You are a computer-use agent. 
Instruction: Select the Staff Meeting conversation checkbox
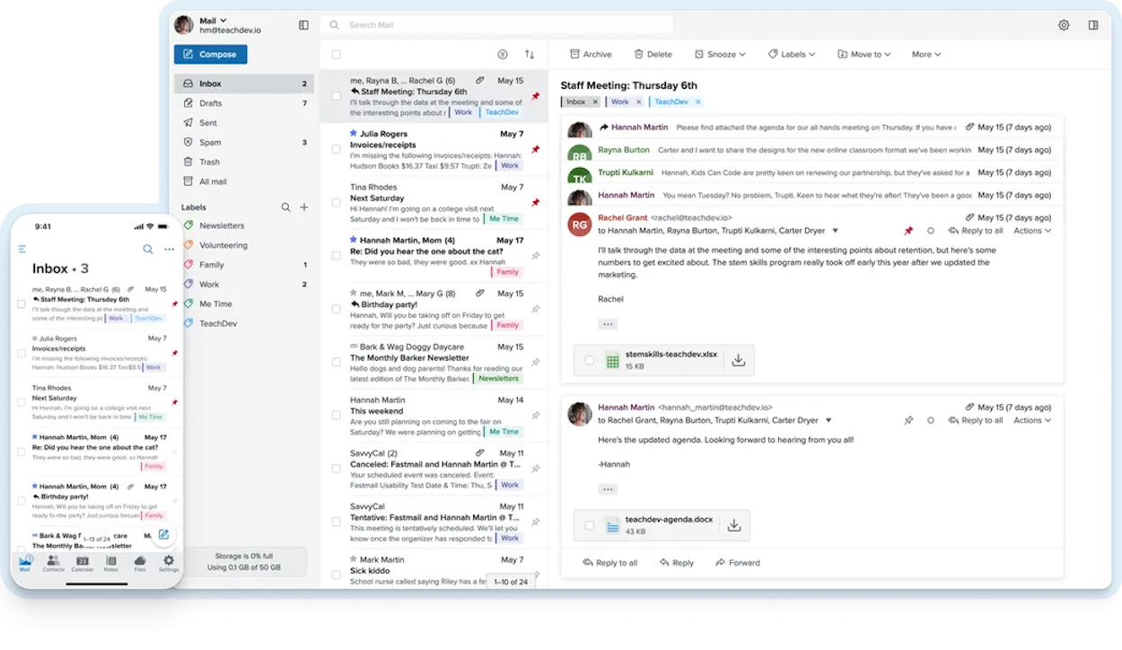tap(336, 94)
